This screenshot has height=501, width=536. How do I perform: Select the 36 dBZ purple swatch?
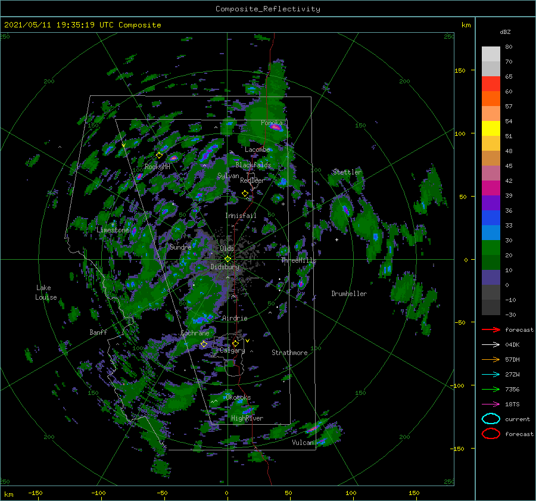(491, 203)
